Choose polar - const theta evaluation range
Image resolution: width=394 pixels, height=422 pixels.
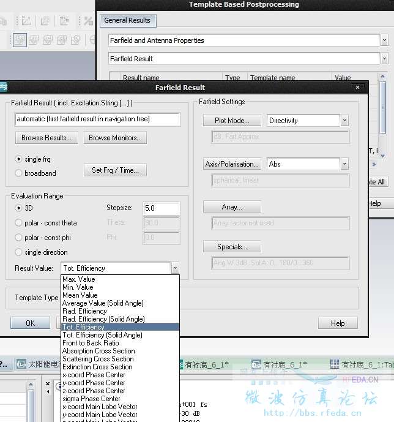[18, 223]
